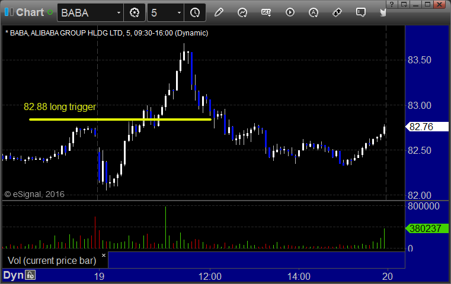The image size is (451, 284).
Task: Click the 12:00 time axis label
Action: pyautogui.click(x=210, y=276)
